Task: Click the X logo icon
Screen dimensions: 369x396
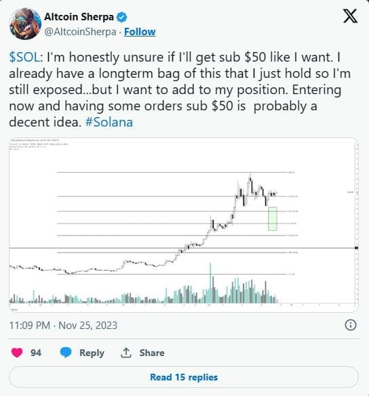Action: click(350, 16)
